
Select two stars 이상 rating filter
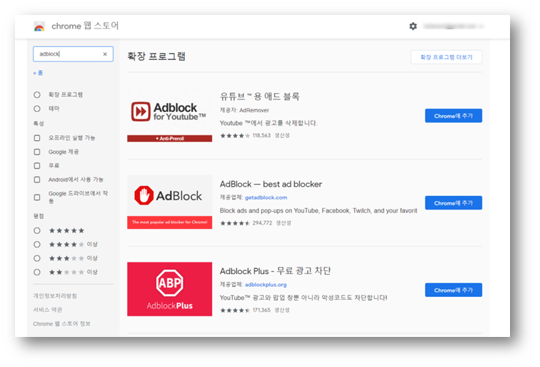pyautogui.click(x=37, y=272)
